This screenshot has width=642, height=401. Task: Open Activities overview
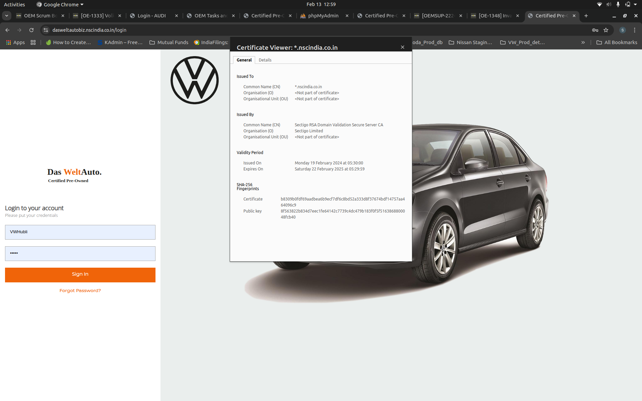[14, 4]
